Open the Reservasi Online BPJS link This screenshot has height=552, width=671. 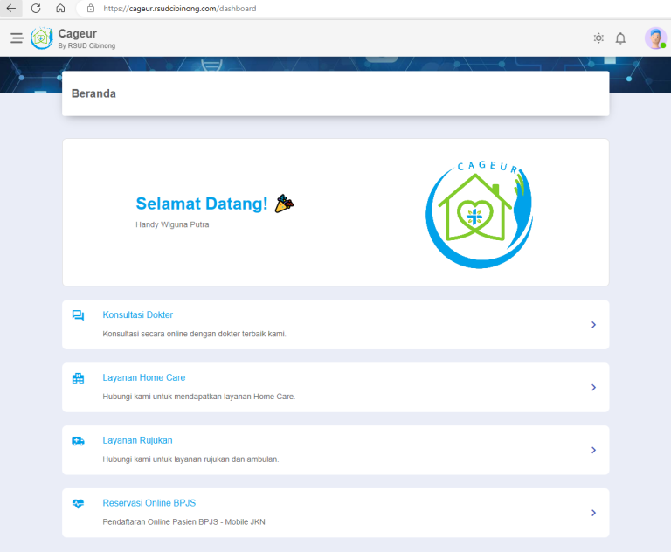(149, 503)
